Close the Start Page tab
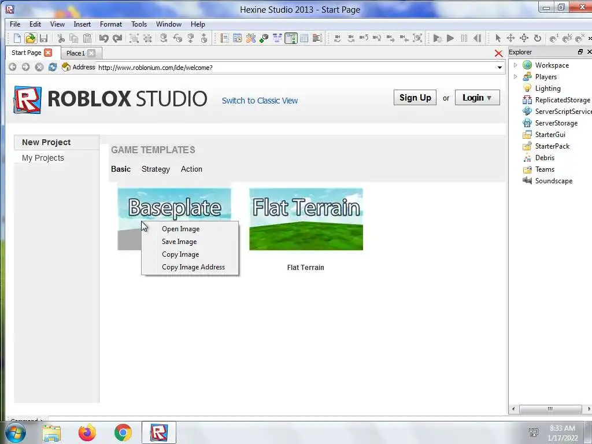Image resolution: width=592 pixels, height=444 pixels. pos(48,53)
